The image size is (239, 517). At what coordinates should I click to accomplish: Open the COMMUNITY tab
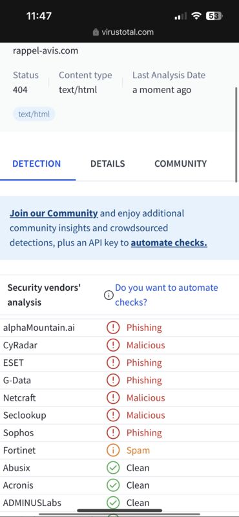(x=180, y=164)
